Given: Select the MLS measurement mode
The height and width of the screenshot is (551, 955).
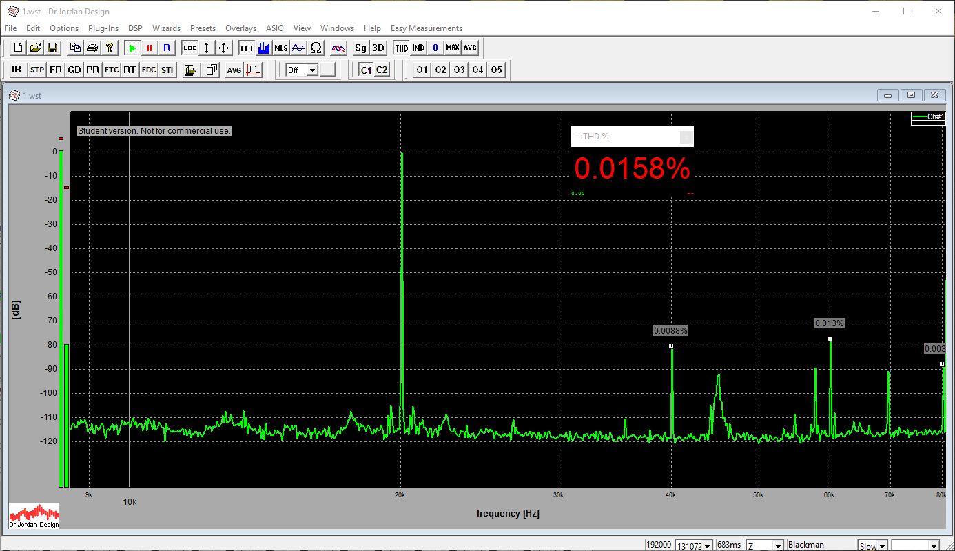Looking at the screenshot, I should coord(280,48).
